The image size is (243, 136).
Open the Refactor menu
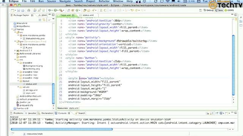click(104, 1)
